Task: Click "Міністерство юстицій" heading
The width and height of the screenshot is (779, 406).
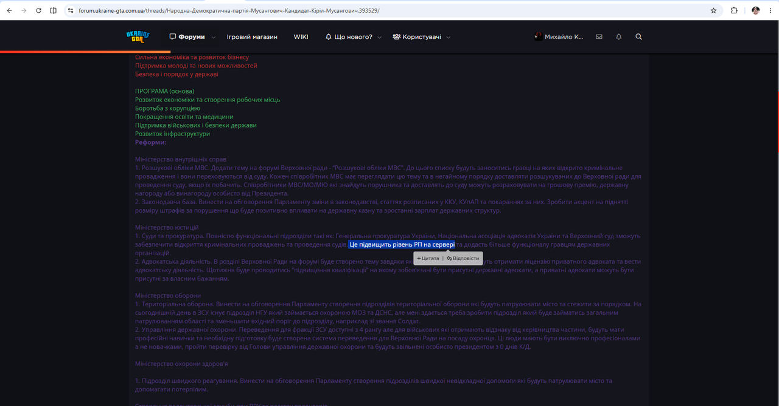Action: click(x=167, y=227)
